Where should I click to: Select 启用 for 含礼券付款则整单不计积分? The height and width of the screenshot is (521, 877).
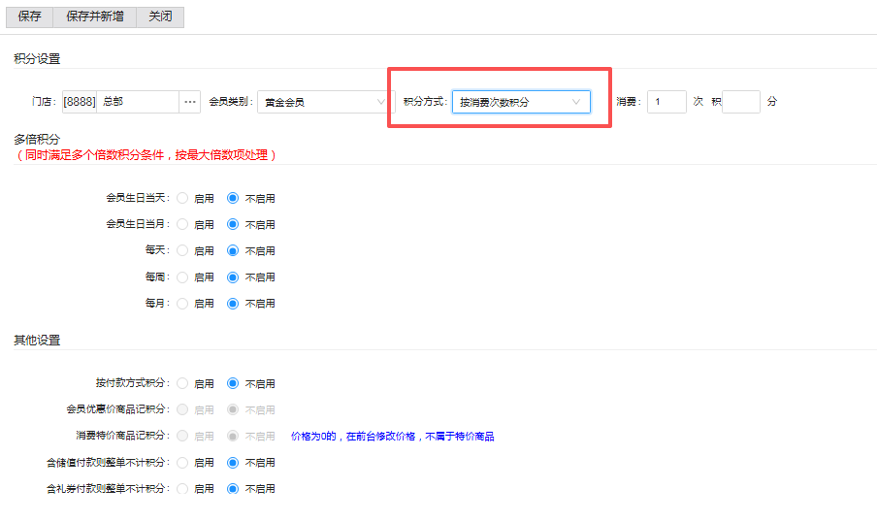[x=182, y=489]
